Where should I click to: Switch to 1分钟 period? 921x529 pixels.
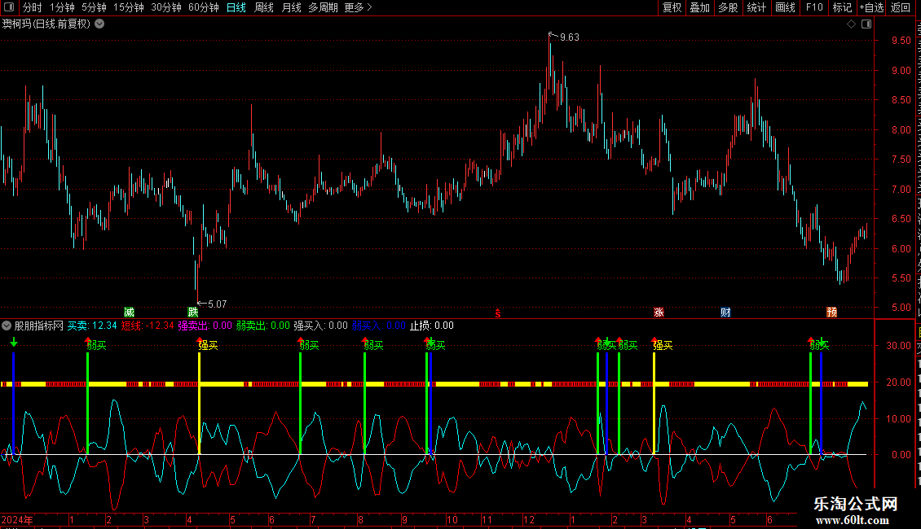62,7
